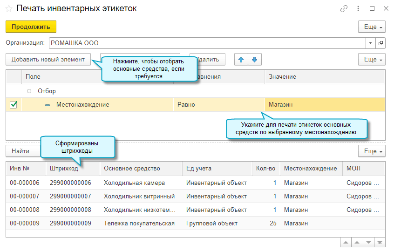
Task: Click the open organization form icon
Action: [380, 43]
